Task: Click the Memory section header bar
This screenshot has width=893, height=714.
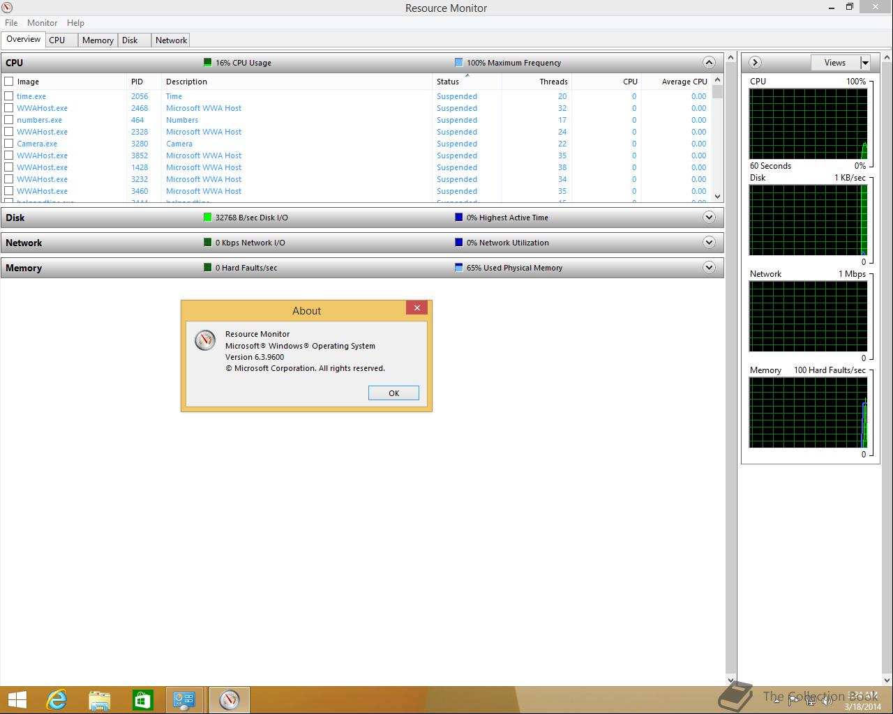Action: (362, 268)
